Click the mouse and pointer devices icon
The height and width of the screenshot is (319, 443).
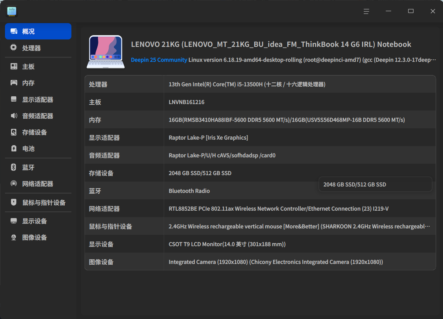[x=14, y=202]
